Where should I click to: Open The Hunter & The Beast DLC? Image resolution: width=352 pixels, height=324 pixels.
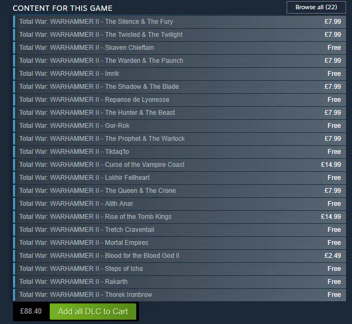pos(180,113)
